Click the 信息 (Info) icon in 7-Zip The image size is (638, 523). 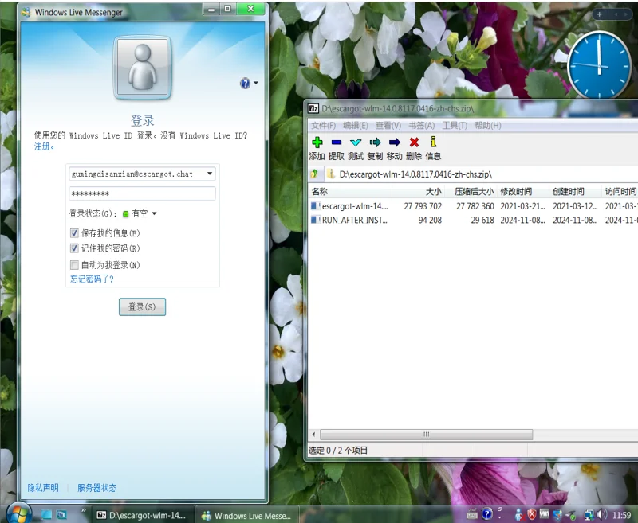[x=433, y=142]
